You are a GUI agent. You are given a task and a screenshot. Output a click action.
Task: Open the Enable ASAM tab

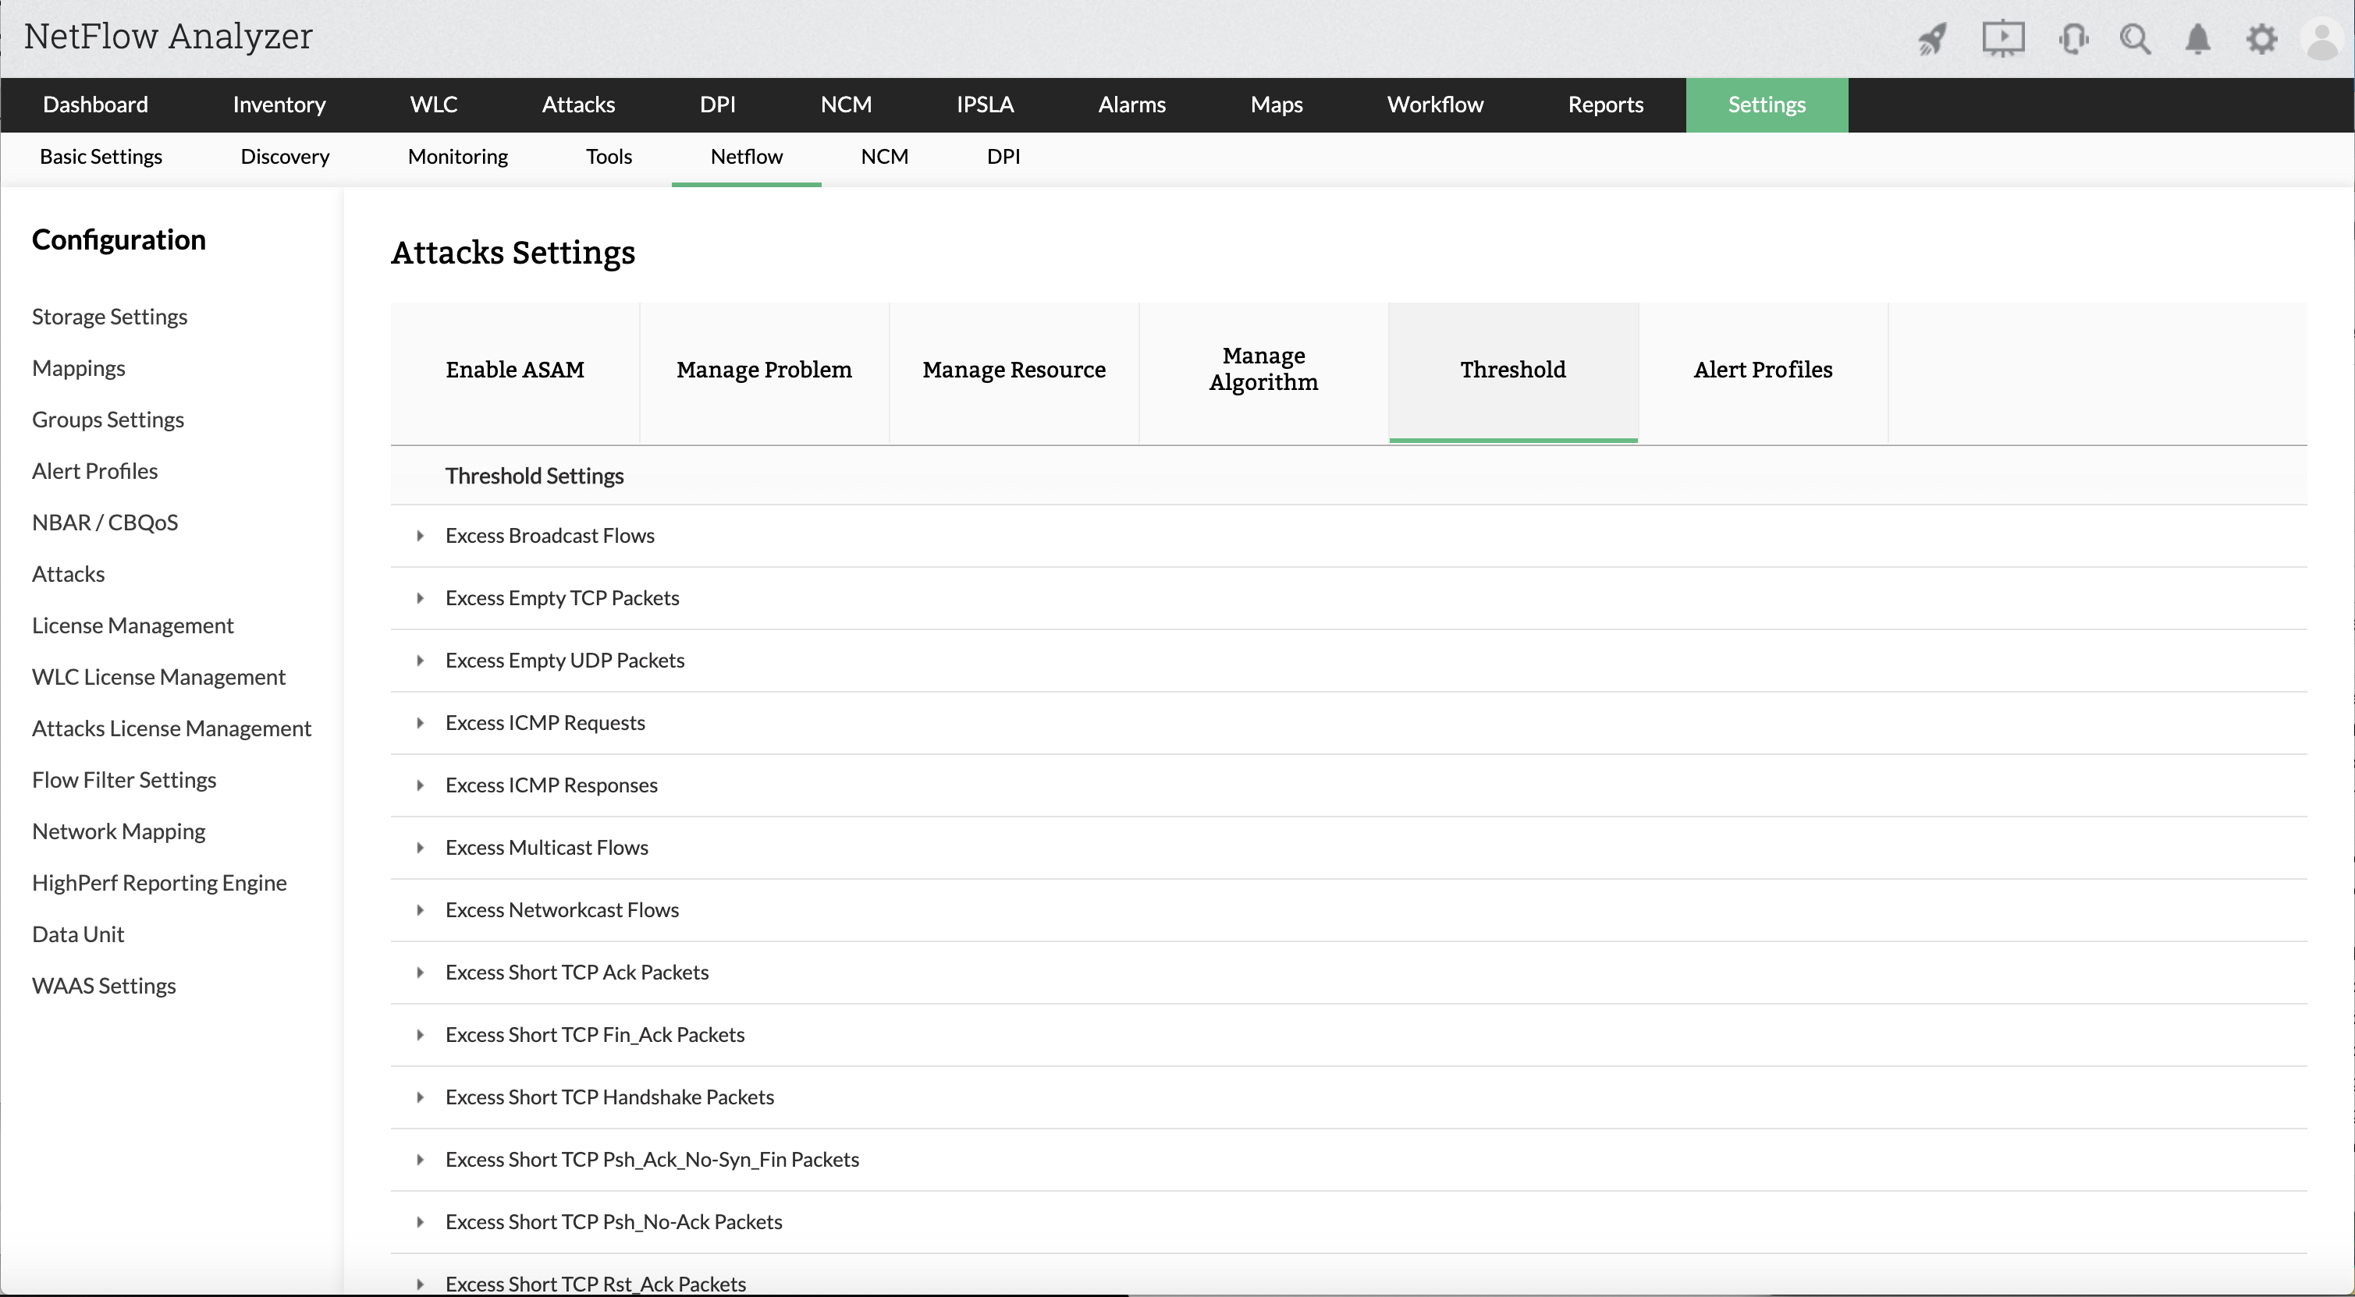515,370
